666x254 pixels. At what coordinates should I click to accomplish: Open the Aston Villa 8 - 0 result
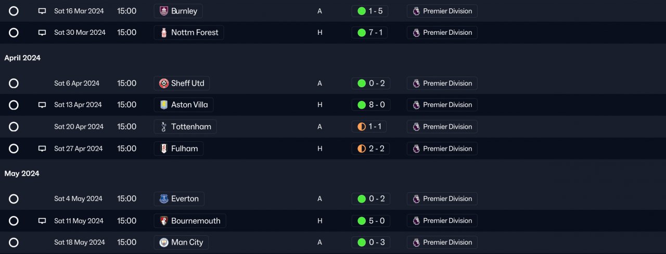(370, 105)
